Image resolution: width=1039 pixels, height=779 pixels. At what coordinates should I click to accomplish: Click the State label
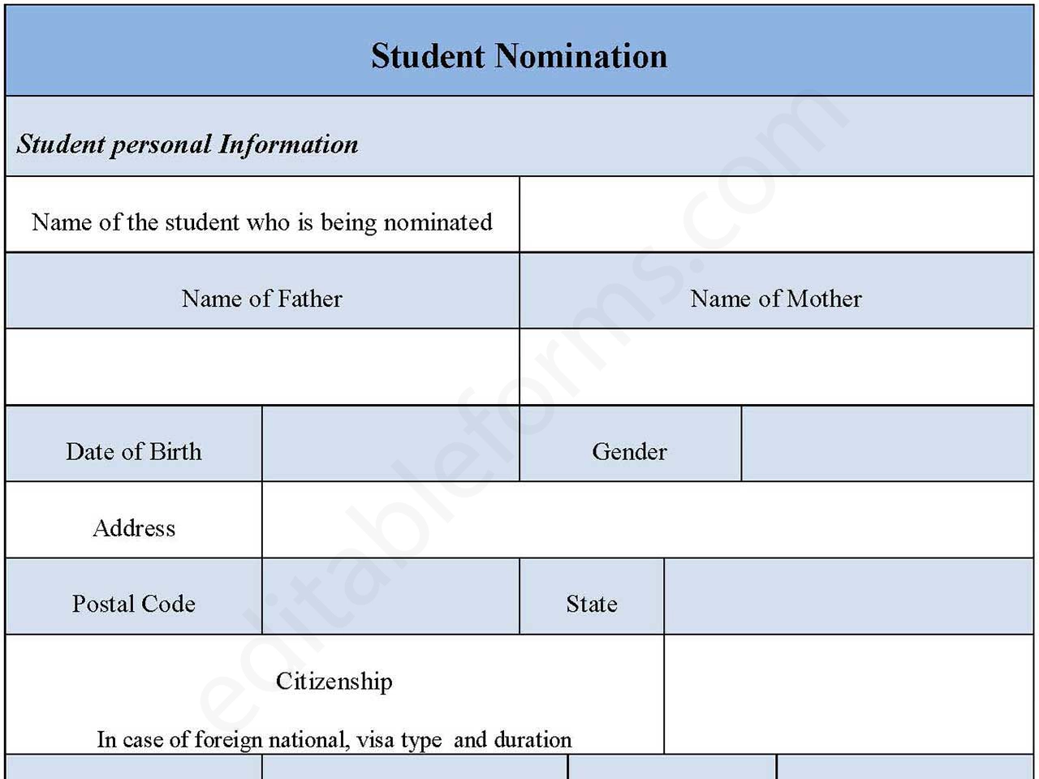coord(591,604)
